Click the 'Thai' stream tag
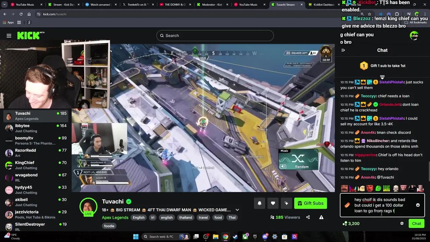Viewport: 430px width, 242px height. [232, 217]
